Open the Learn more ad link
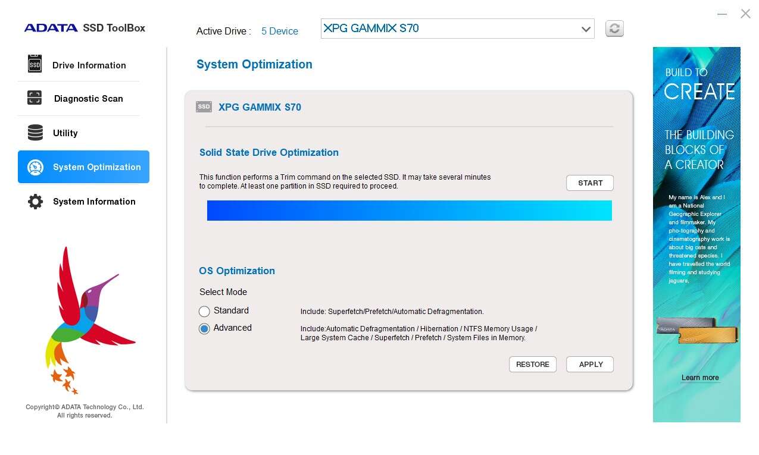Viewport: 759px width, 455px height. coord(699,378)
